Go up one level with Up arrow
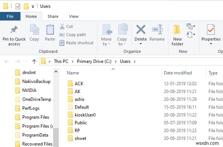Image resolution: width=223 pixels, height=147 pixels. (34, 61)
